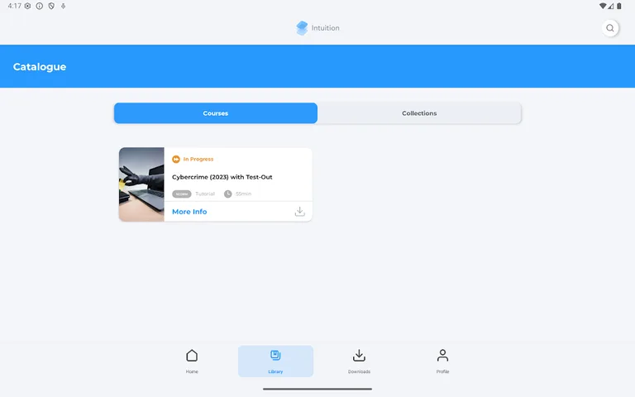Click the clock duration icon
635x397 pixels.
(228, 194)
